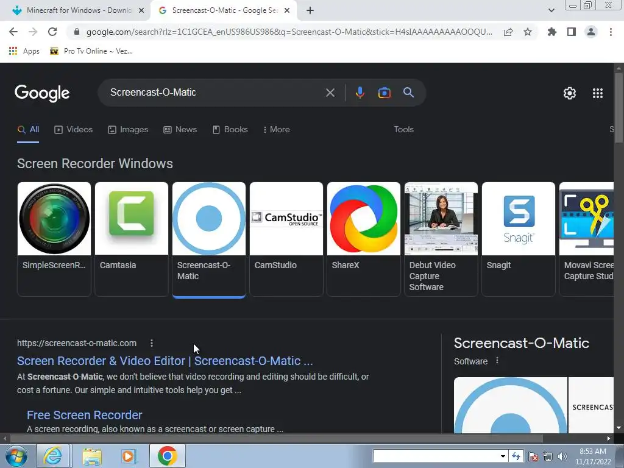
Task: Open taskbar address dropdown arrow
Action: pyautogui.click(x=503, y=456)
